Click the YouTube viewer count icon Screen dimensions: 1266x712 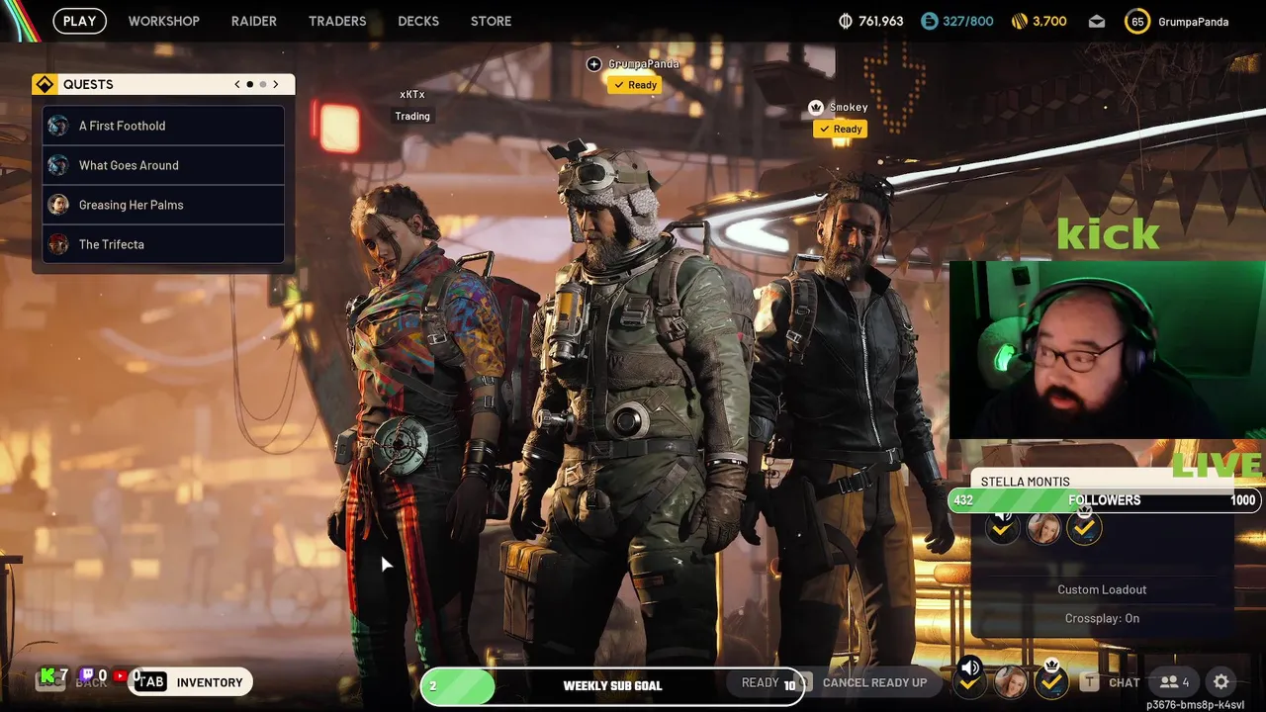[120, 676]
